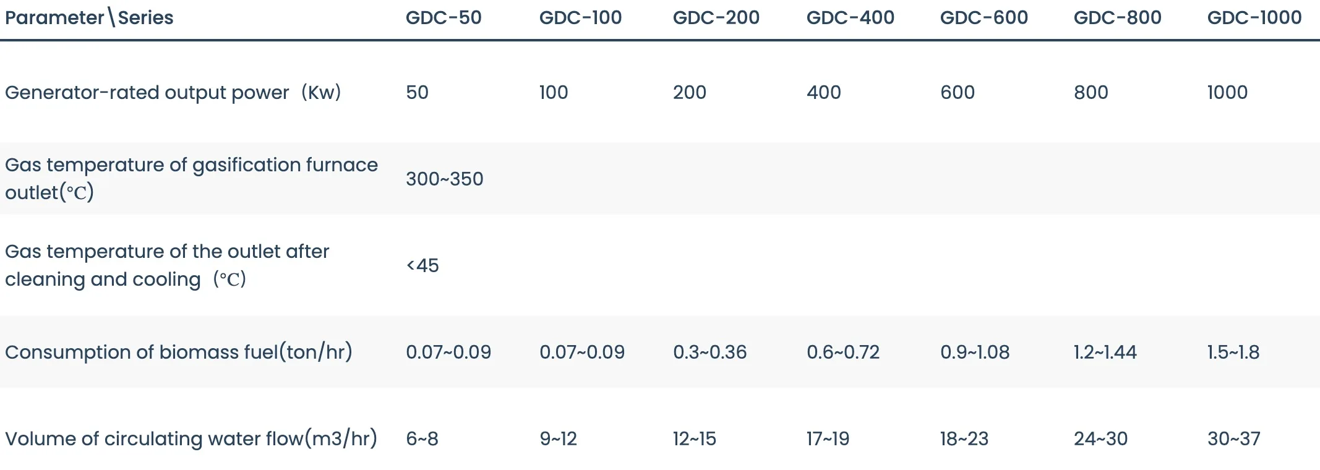1320x470 pixels.
Task: Click the GDC-200 column header
Action: (x=716, y=18)
